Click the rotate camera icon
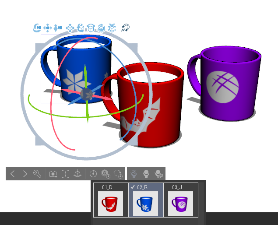The width and height of the screenshot is (278, 225). point(37,28)
